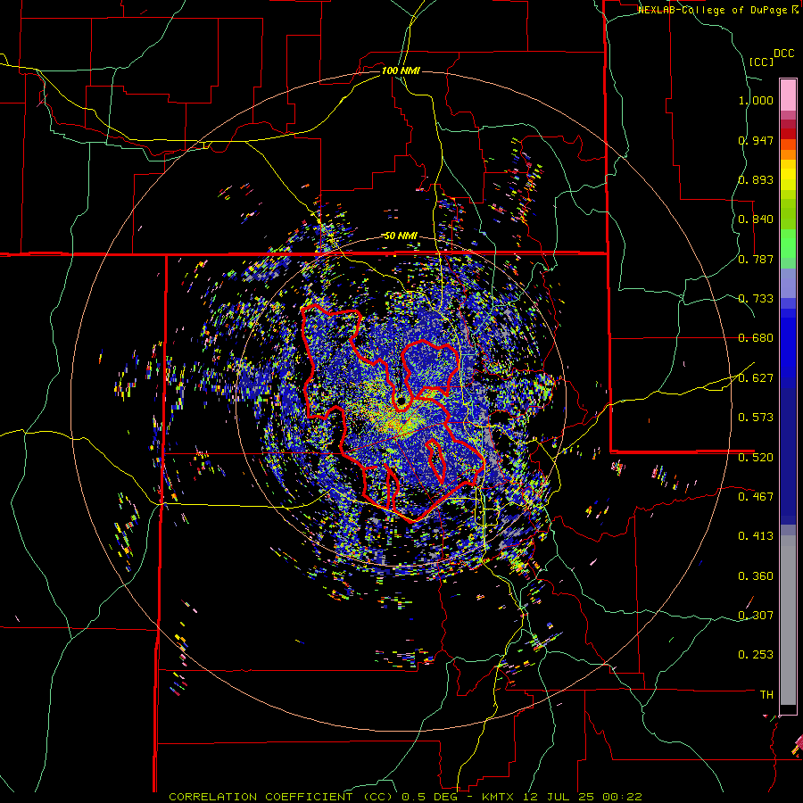Click the DCC label above the color scale
The height and width of the screenshot is (803, 803).
pos(783,54)
